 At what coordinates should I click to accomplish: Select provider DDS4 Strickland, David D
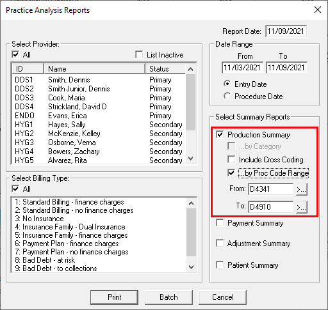(x=99, y=107)
